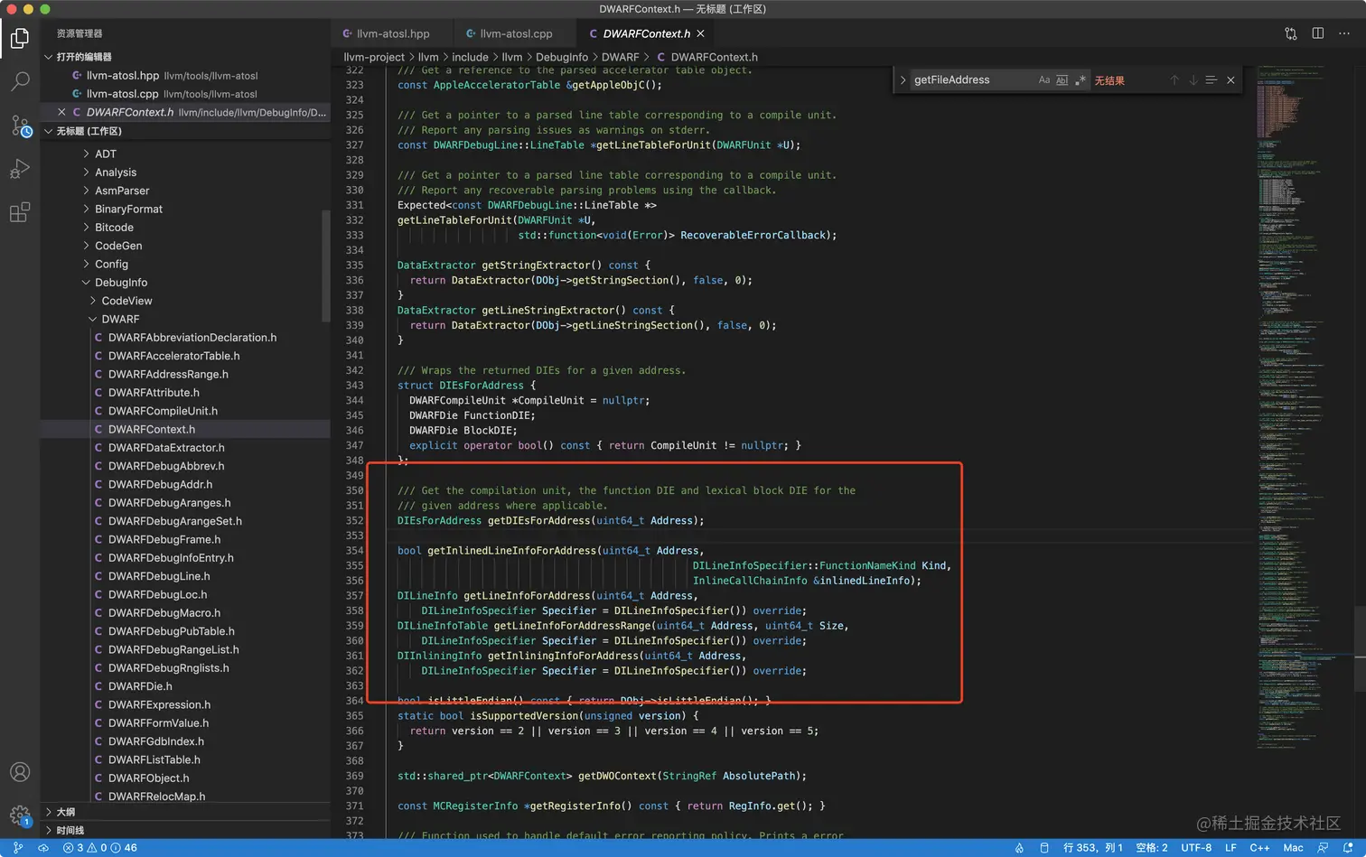Open DWARFAcceleratorTable.h in the tree
The image size is (1366, 857).
point(173,356)
